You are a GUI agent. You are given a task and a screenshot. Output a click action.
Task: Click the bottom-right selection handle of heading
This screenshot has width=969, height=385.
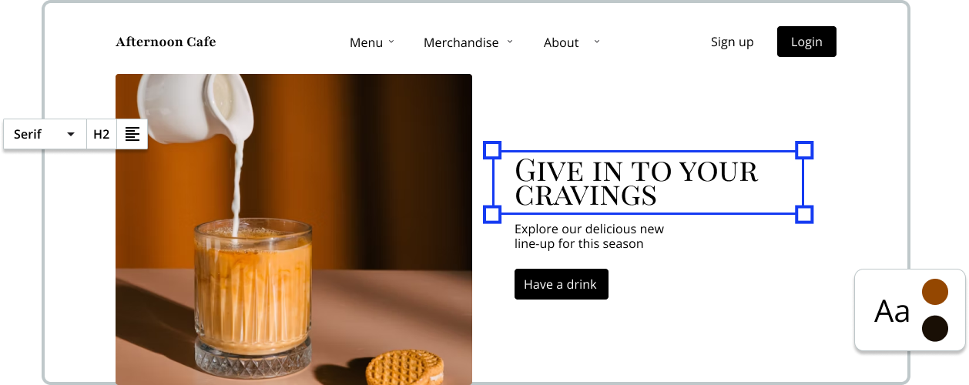click(x=804, y=214)
